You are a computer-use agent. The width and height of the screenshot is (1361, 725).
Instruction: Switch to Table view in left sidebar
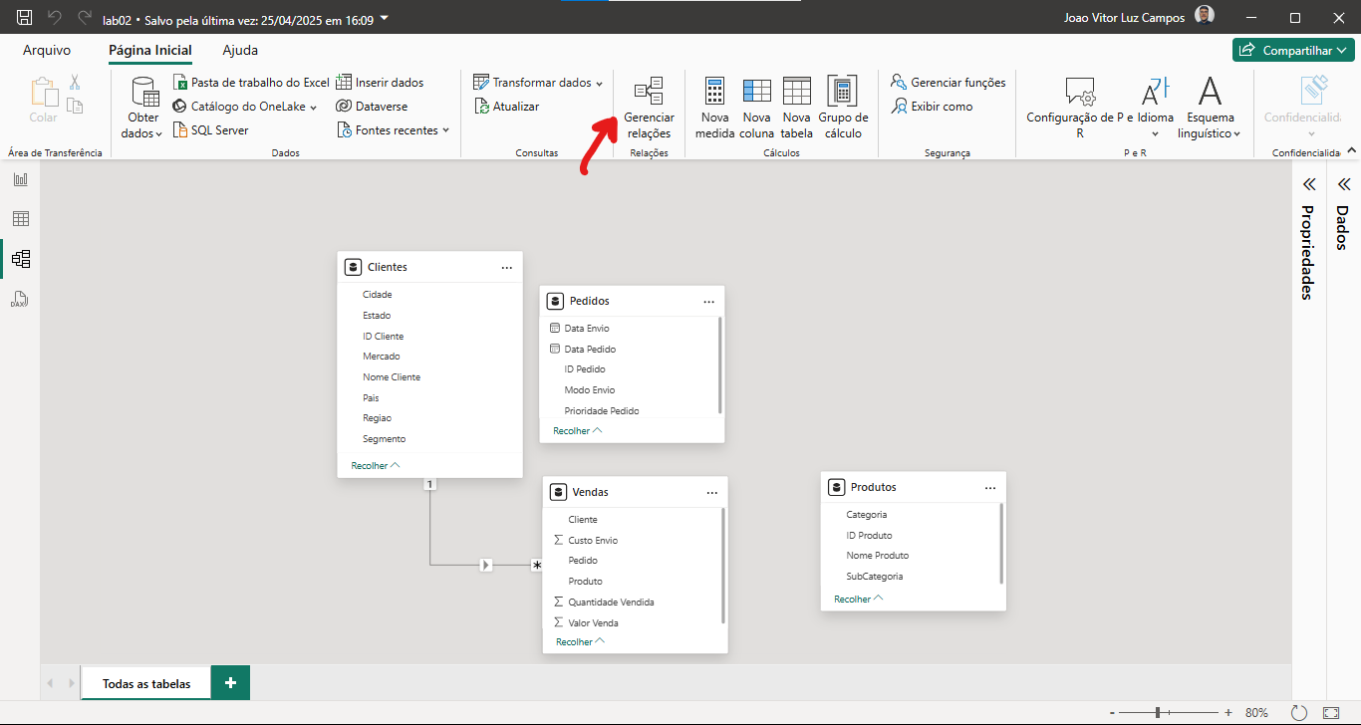click(20, 219)
